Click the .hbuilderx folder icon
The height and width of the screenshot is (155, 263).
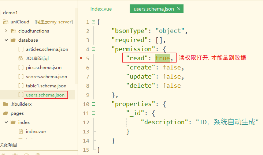5,104
